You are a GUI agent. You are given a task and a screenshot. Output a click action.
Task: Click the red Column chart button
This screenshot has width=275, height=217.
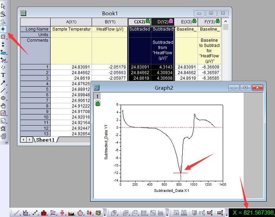tap(44, 213)
